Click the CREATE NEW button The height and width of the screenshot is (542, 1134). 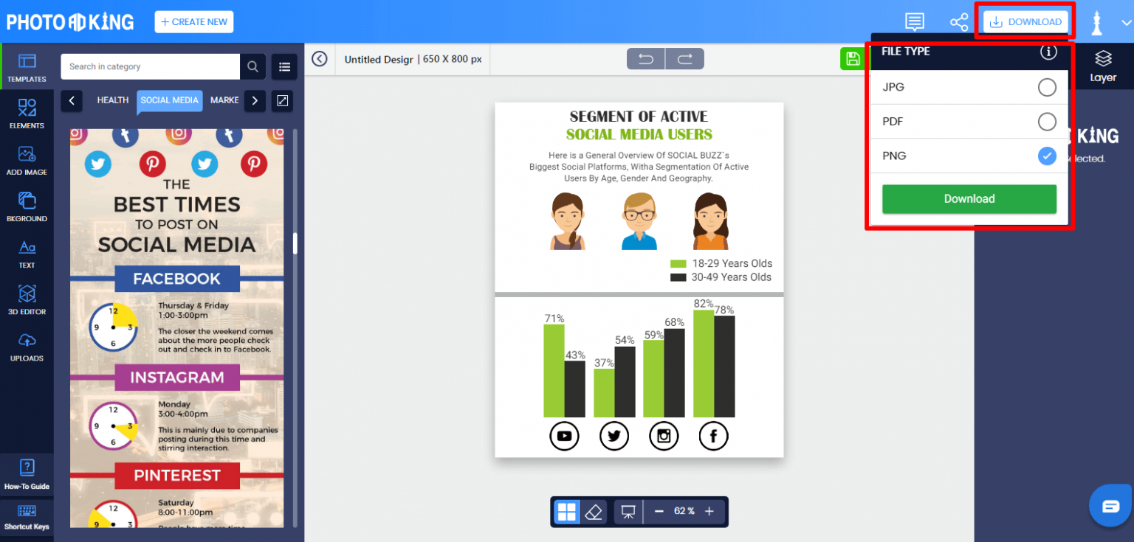coord(193,21)
